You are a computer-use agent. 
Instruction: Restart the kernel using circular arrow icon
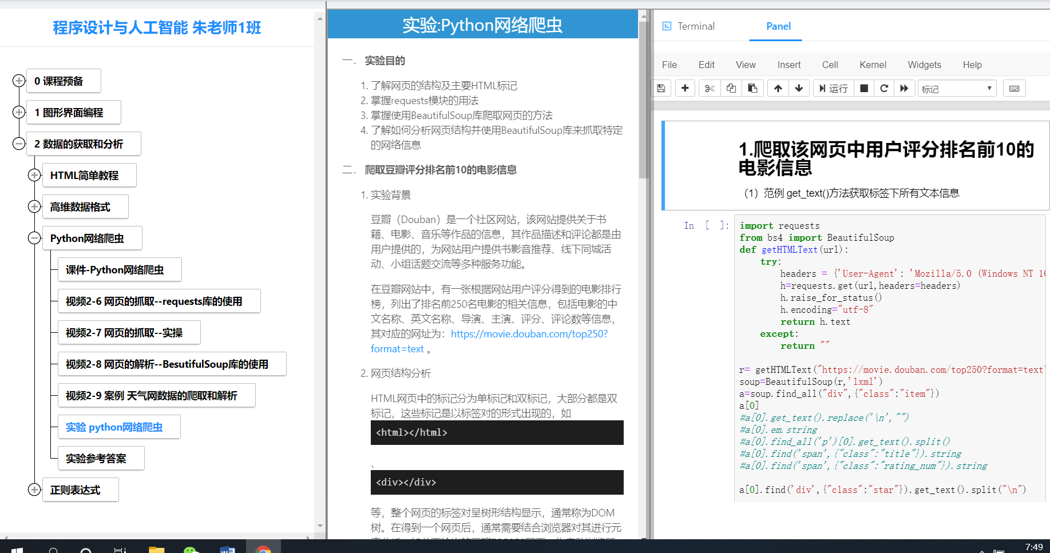click(x=884, y=89)
